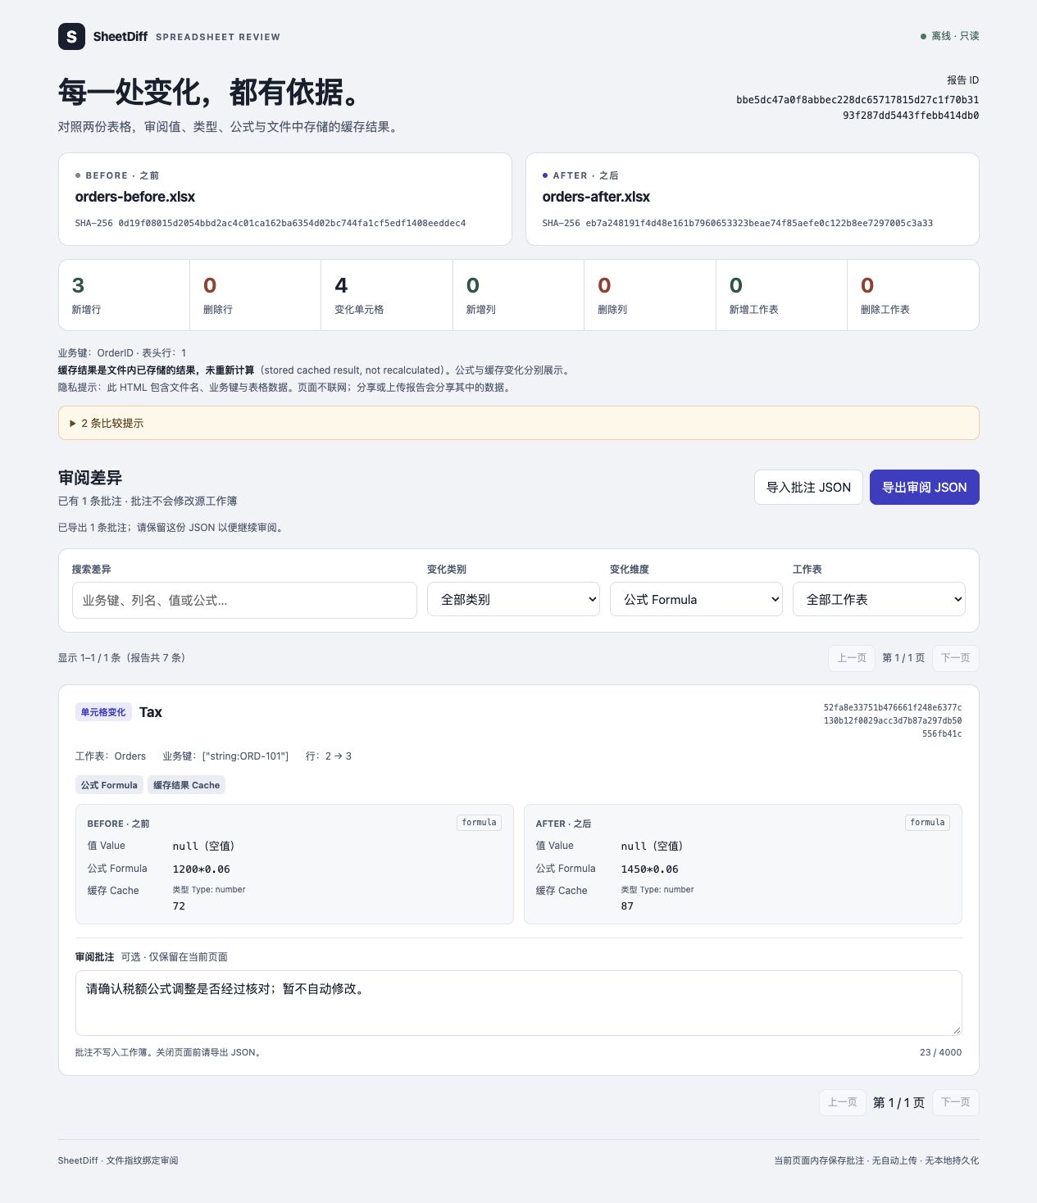Click bottom 上一页 pagination button
1037x1203 pixels.
click(x=843, y=1102)
